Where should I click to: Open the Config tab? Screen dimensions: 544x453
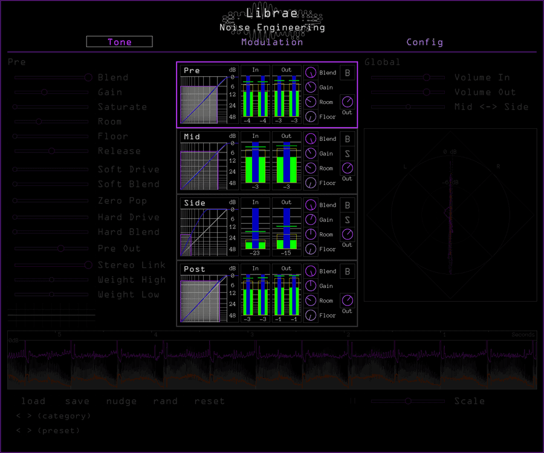pos(425,42)
